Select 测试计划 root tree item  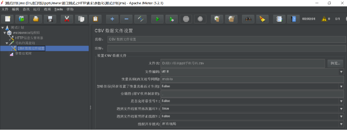[x=17, y=28]
